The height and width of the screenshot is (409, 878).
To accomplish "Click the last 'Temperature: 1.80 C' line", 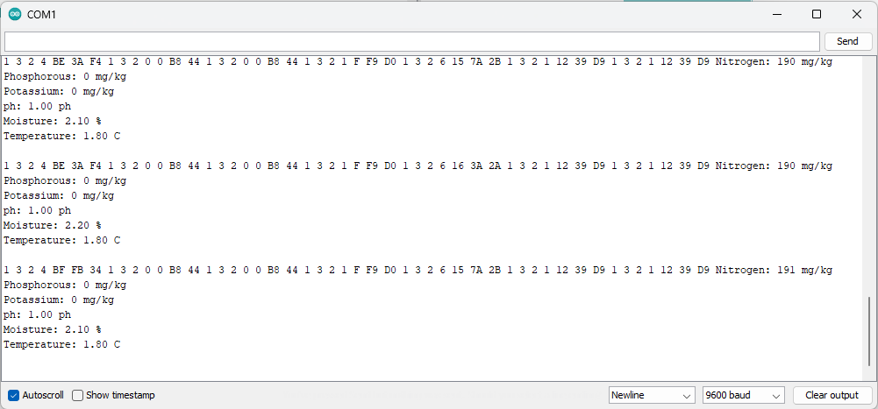I will click(x=62, y=345).
